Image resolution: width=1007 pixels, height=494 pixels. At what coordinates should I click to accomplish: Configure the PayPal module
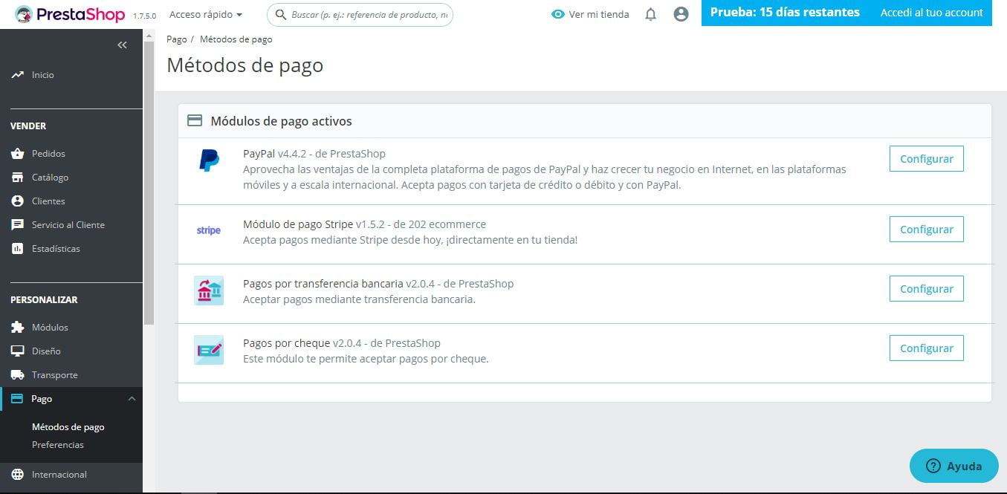coord(925,158)
